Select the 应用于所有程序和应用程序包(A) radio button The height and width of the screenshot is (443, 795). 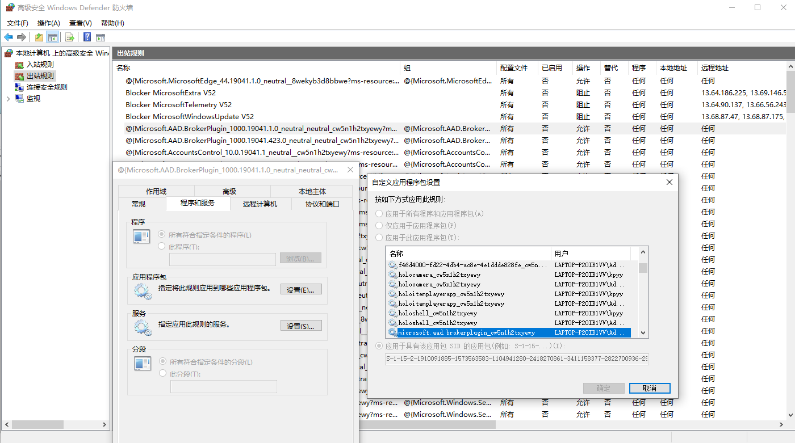pyautogui.click(x=379, y=214)
